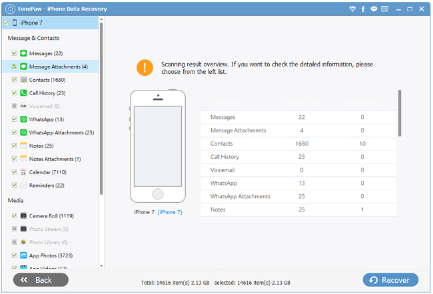Click the menu screen icon in the title bar
This screenshot has height=294, width=433.
pyautogui.click(x=384, y=9)
